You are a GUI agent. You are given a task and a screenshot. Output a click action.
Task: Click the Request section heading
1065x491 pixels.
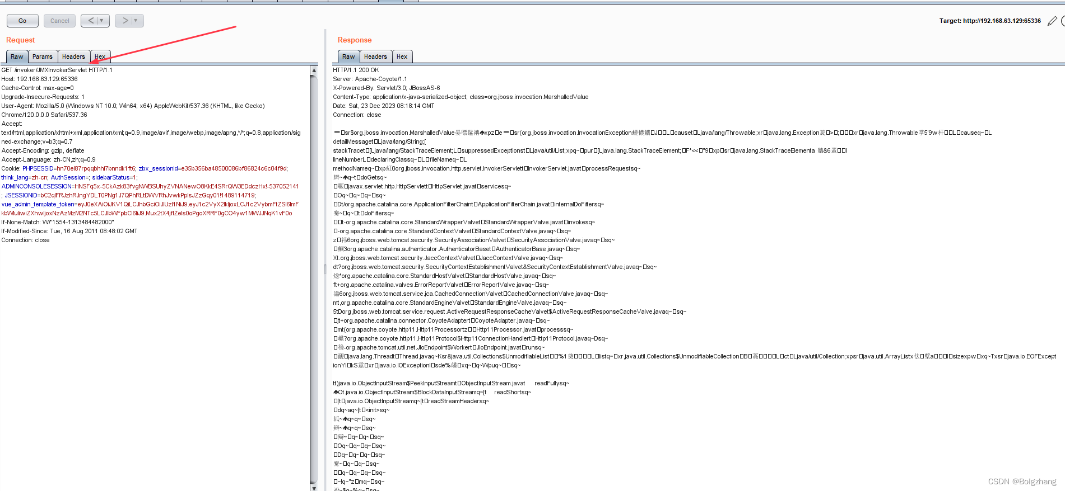click(20, 40)
